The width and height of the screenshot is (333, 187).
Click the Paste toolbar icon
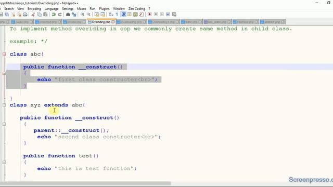(x=45, y=15)
